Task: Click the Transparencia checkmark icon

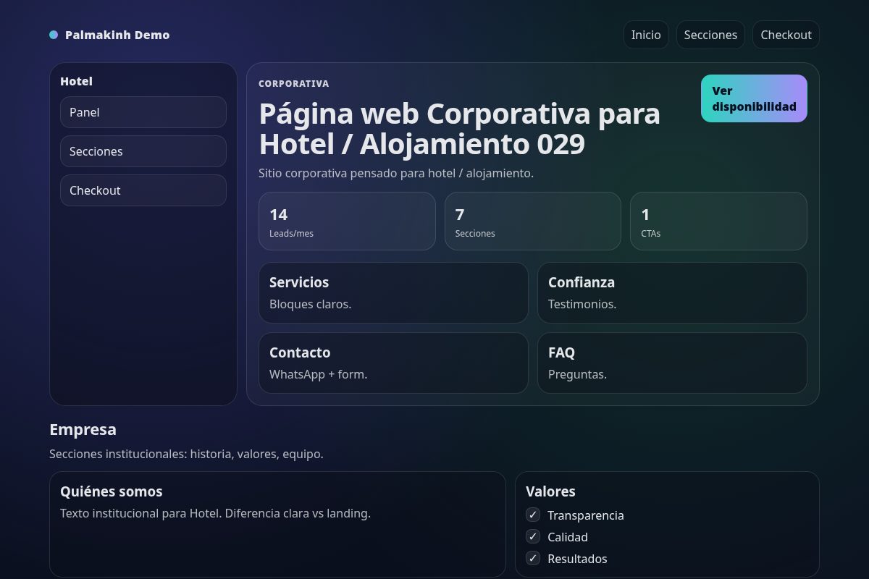Action: tap(532, 515)
